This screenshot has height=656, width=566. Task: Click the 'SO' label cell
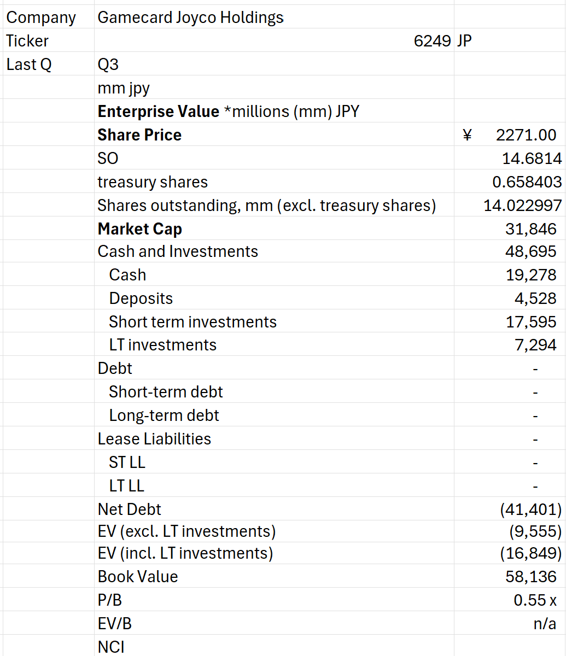click(108, 159)
